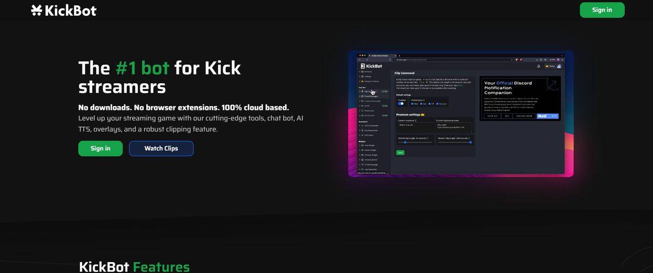653x273 pixels.
Task: Click the Default clip length slider
Action: [415, 142]
